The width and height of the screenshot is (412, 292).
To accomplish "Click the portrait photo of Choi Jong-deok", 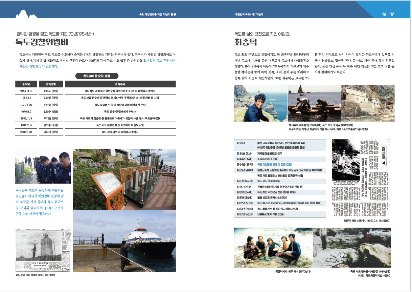I will (260, 103).
